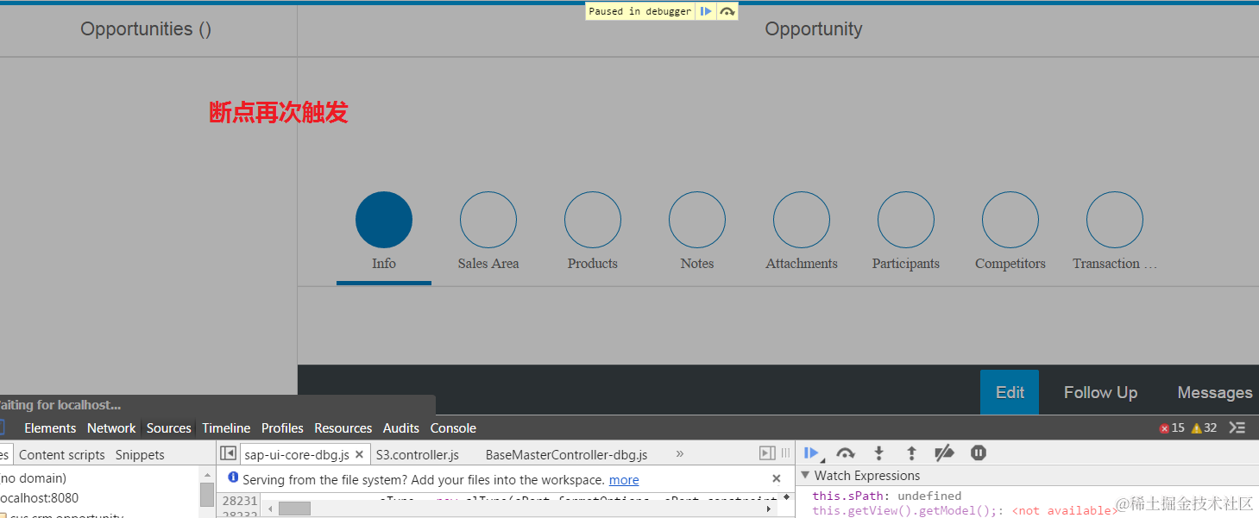Image resolution: width=1259 pixels, height=518 pixels.
Task: Select the Participants circle icon
Action: [x=906, y=220]
